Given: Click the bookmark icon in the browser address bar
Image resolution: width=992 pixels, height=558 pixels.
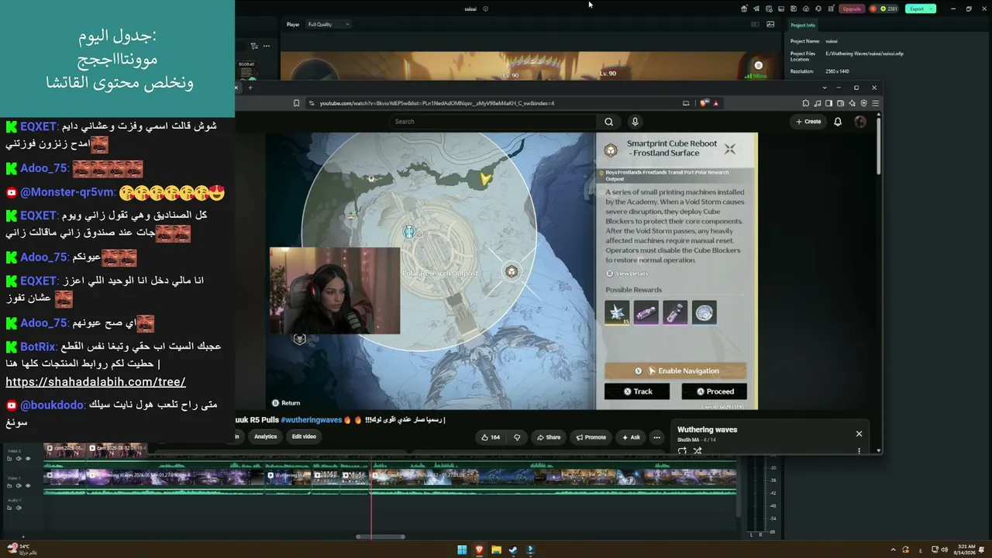Looking at the screenshot, I should click(296, 103).
